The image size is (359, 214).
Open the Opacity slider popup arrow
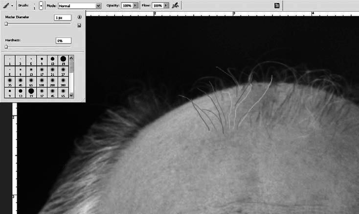(135, 5)
